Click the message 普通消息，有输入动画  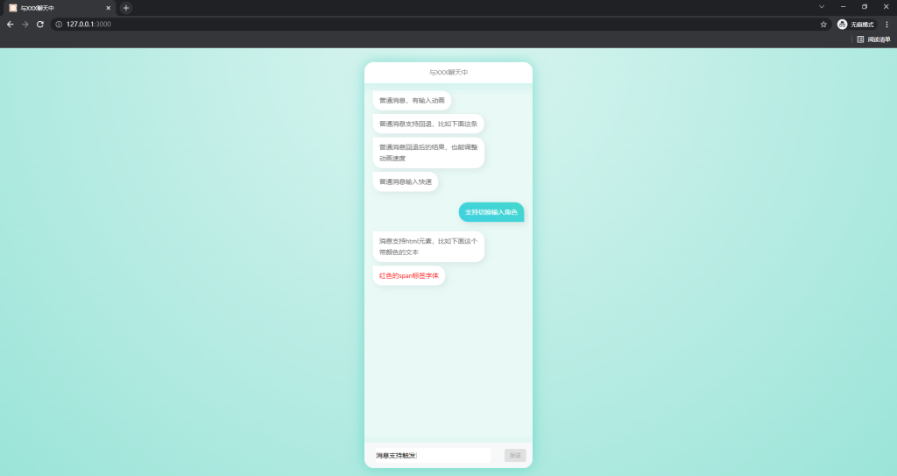pyautogui.click(x=412, y=100)
